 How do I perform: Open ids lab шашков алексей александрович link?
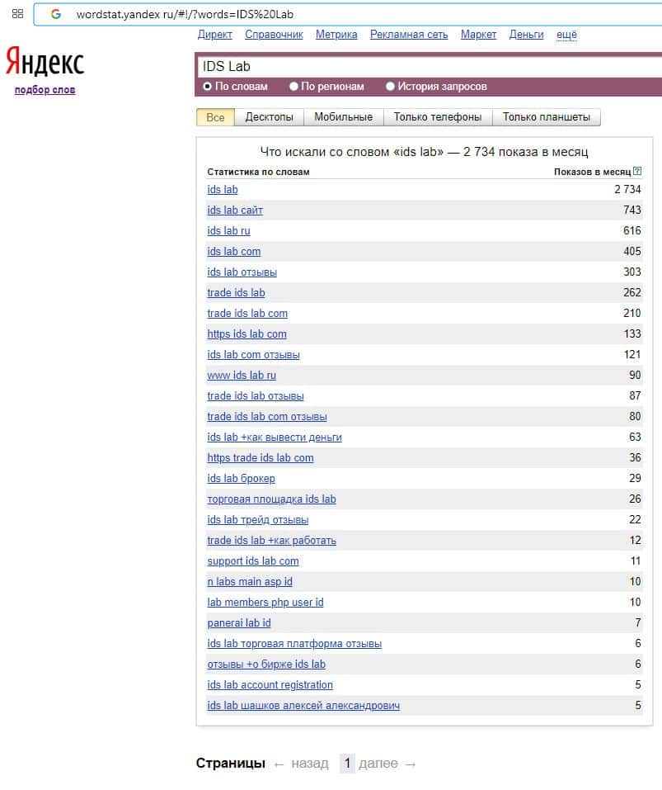point(303,706)
